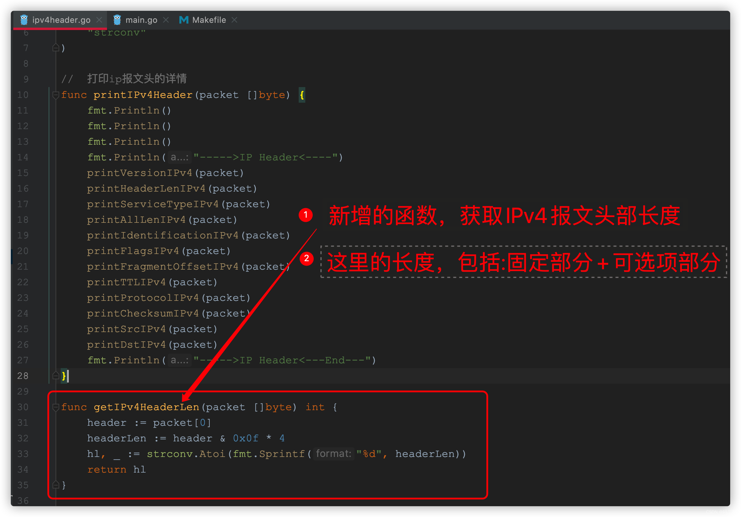Click the Makefile M icon
Screen dimensions: 741x517
pos(184,20)
